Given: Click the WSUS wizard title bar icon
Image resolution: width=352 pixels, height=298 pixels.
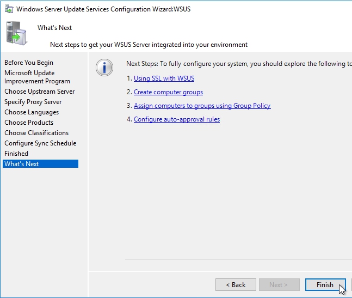Looking at the screenshot, I should click(9, 9).
